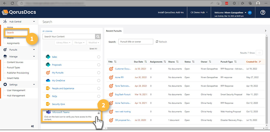The width and height of the screenshot is (270, 132).
Task: Click pursuit icon for new web hosting row
Action: (111, 112)
